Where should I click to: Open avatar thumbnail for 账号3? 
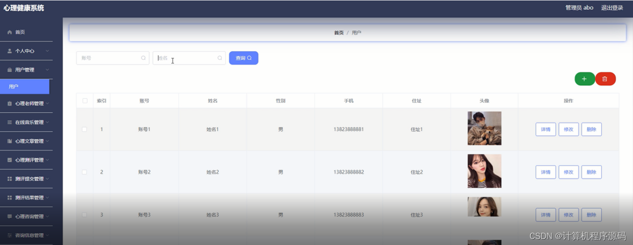484,207
